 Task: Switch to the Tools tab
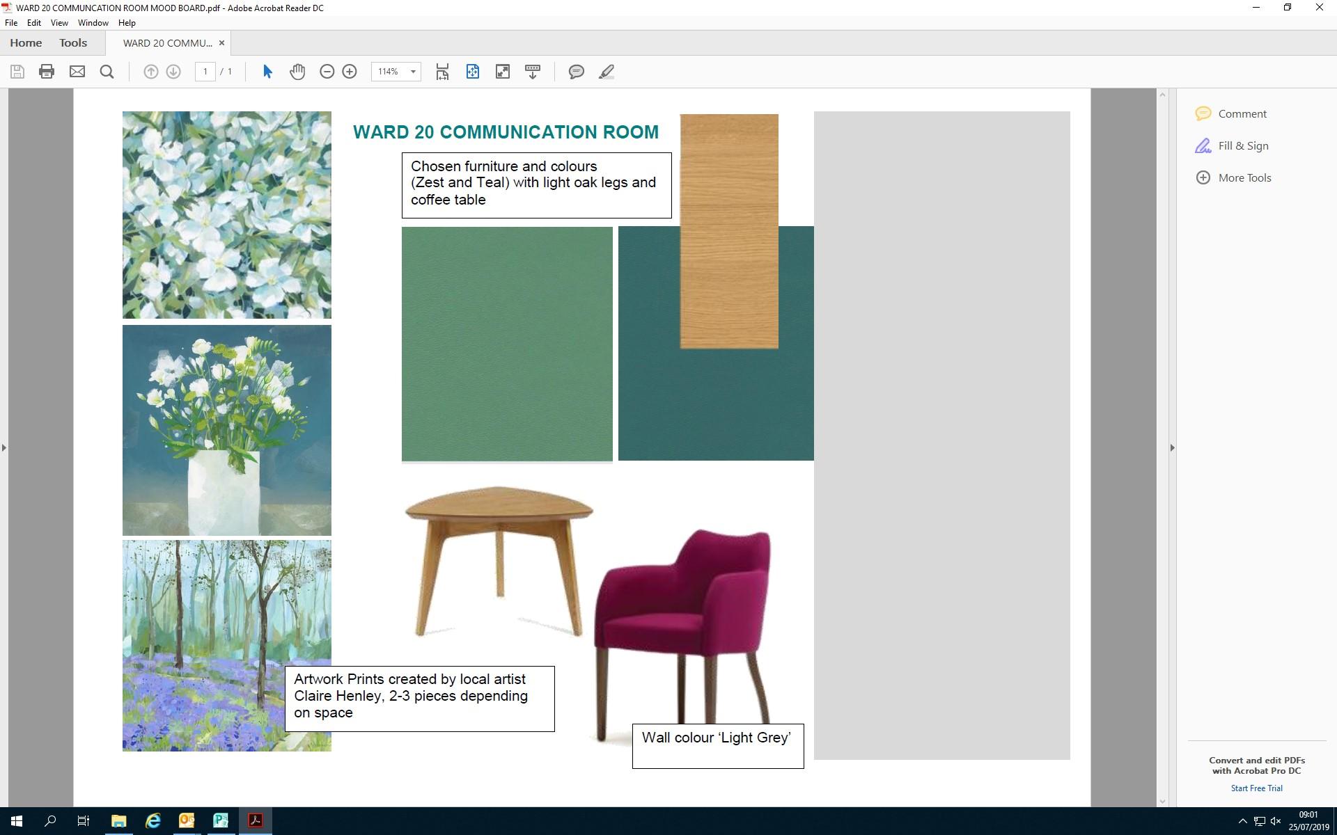(73, 43)
